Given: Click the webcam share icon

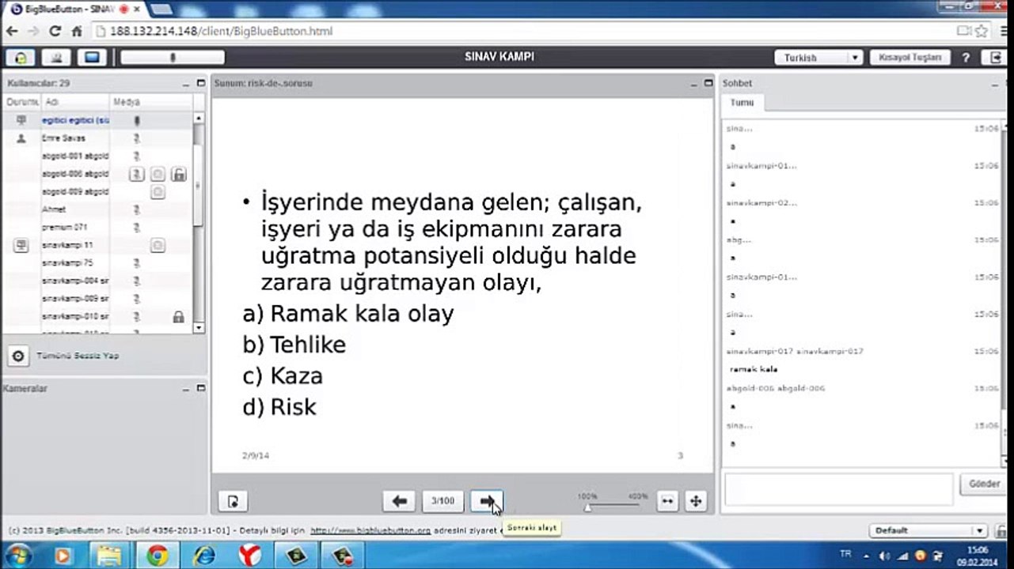Looking at the screenshot, I should (x=56, y=58).
